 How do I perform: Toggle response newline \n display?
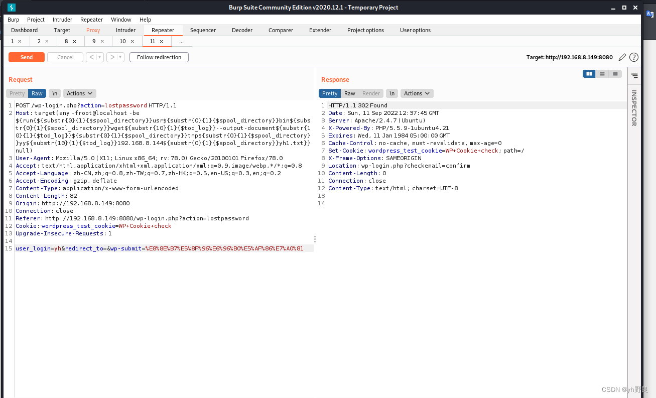click(392, 93)
